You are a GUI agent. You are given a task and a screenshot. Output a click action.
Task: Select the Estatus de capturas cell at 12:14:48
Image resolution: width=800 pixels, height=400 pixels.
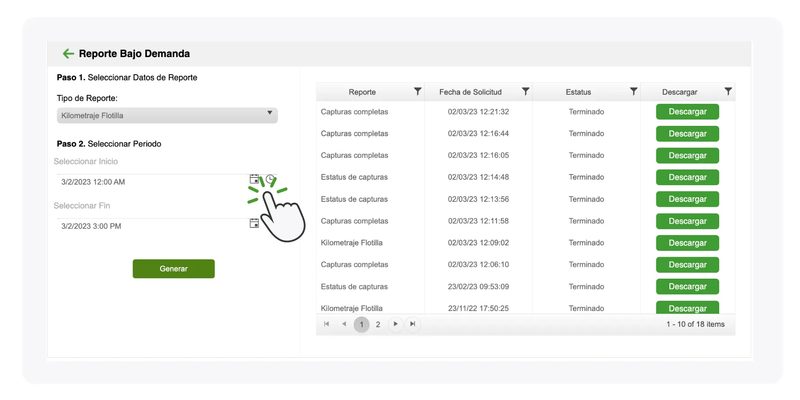tap(354, 177)
